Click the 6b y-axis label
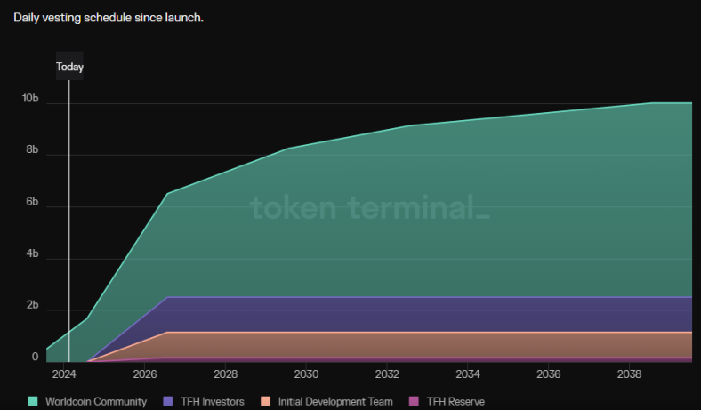Image resolution: width=701 pixels, height=410 pixels. coord(32,203)
